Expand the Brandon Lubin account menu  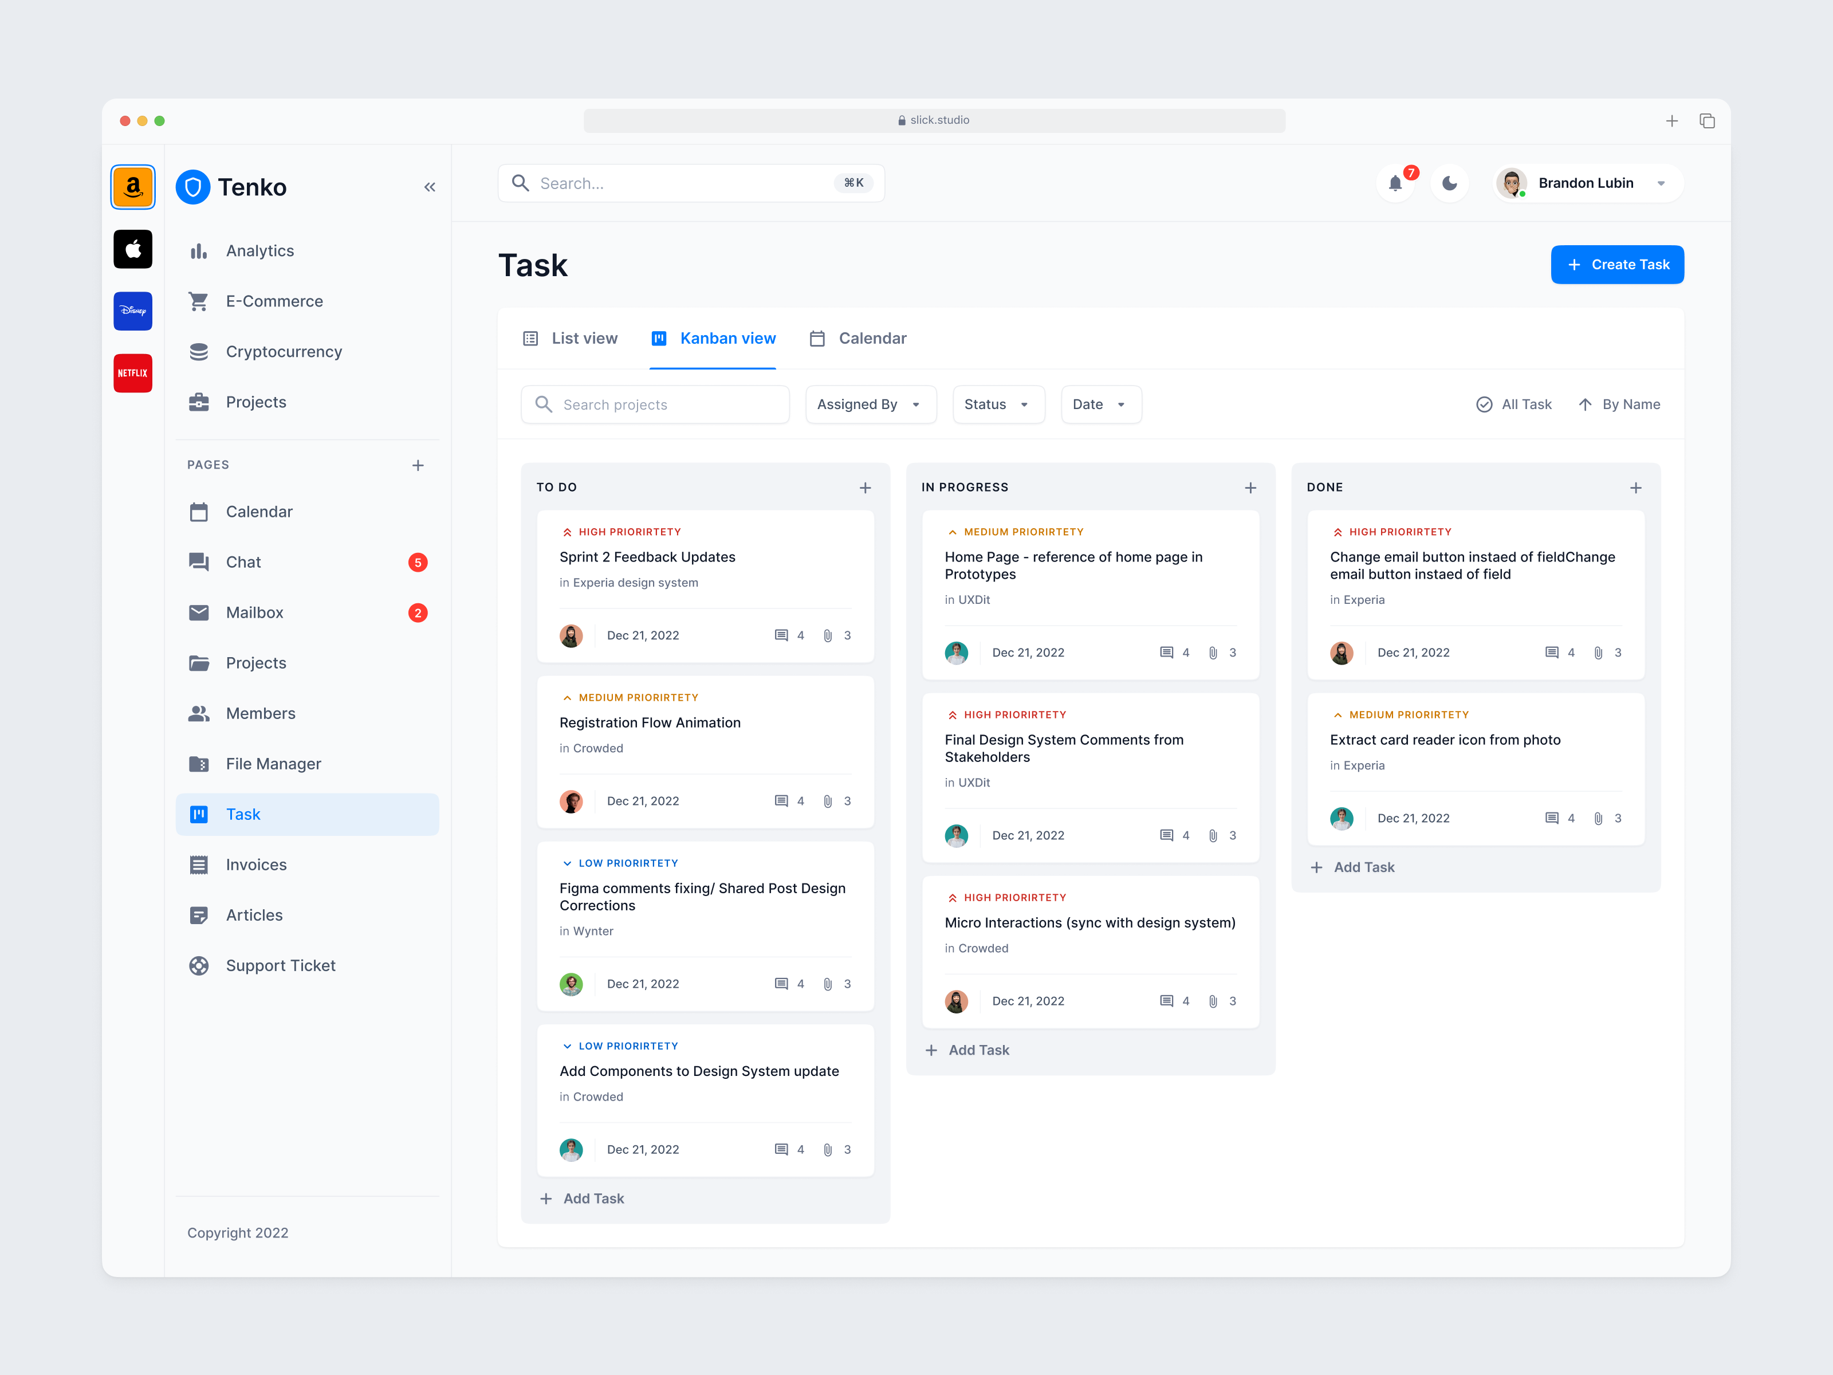click(x=1662, y=183)
